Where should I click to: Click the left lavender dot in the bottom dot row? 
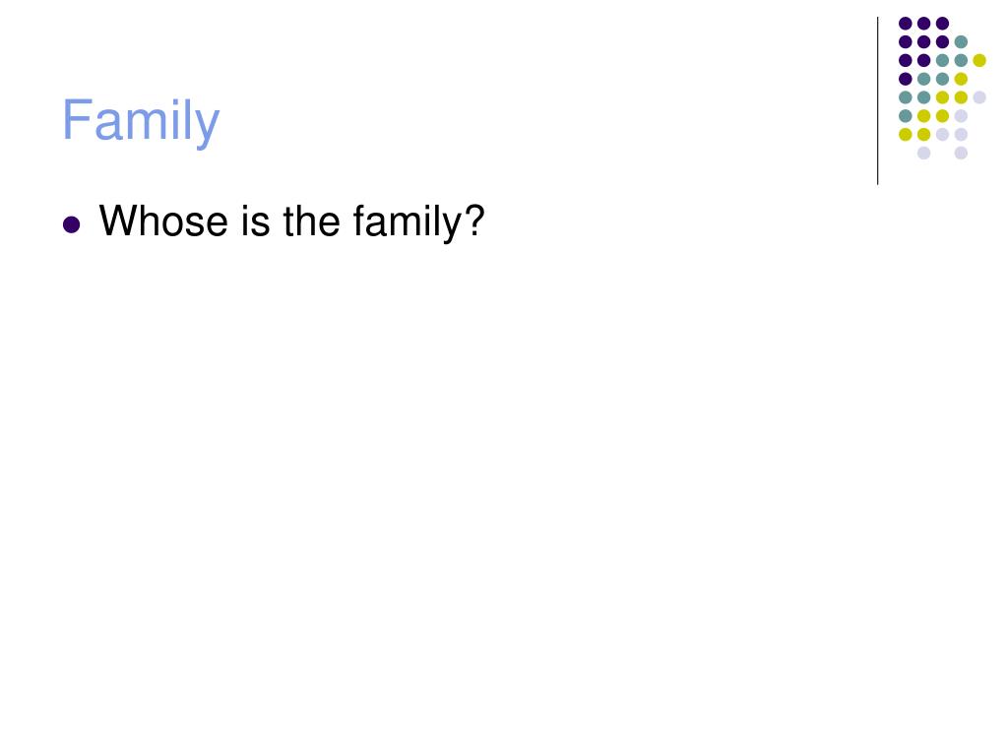(x=923, y=153)
